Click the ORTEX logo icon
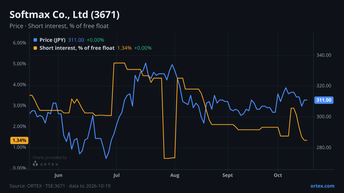 pyautogui.click(x=35, y=164)
